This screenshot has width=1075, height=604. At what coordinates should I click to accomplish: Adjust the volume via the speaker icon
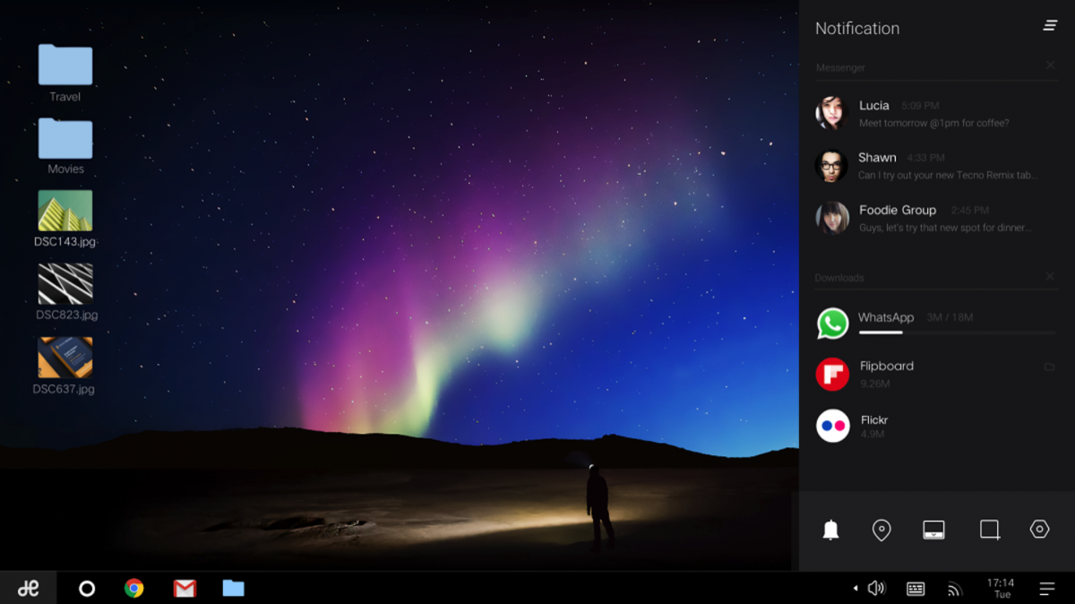click(x=876, y=588)
